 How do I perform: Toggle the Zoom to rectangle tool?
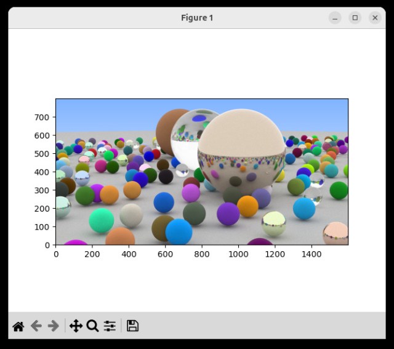click(93, 326)
